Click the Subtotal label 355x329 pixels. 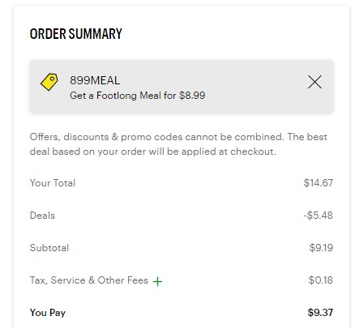pos(49,248)
